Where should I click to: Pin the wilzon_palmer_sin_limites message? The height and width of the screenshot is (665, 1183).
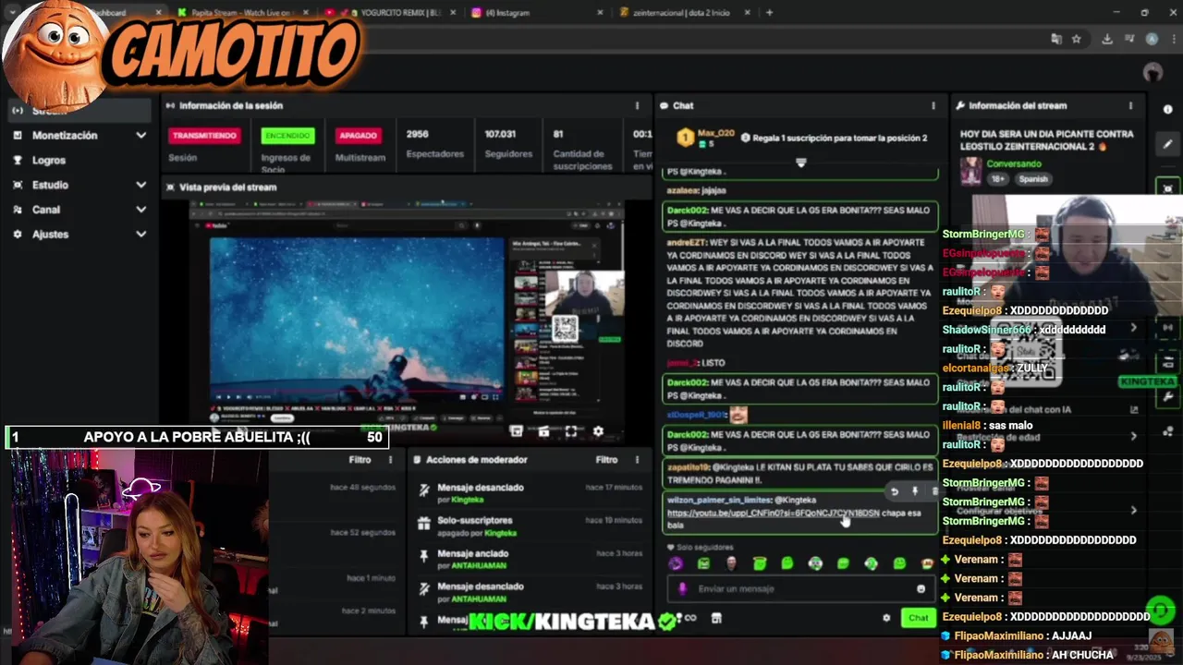pos(915,491)
